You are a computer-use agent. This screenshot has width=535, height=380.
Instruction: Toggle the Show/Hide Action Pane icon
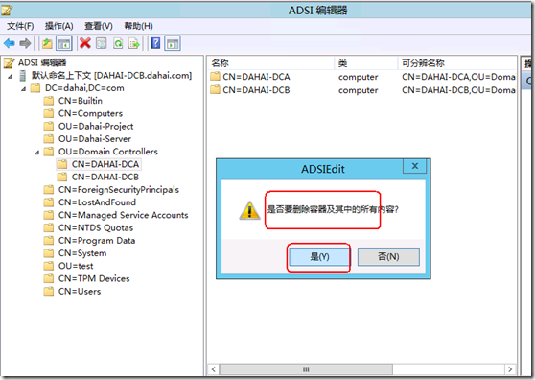pyautogui.click(x=173, y=43)
